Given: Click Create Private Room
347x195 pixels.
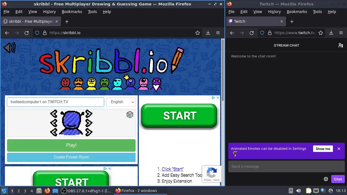Looking at the screenshot, I should pos(71,157).
